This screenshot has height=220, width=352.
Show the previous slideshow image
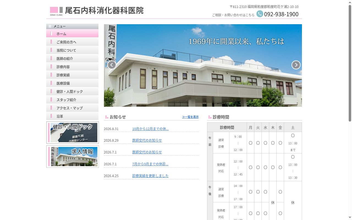(x=111, y=65)
